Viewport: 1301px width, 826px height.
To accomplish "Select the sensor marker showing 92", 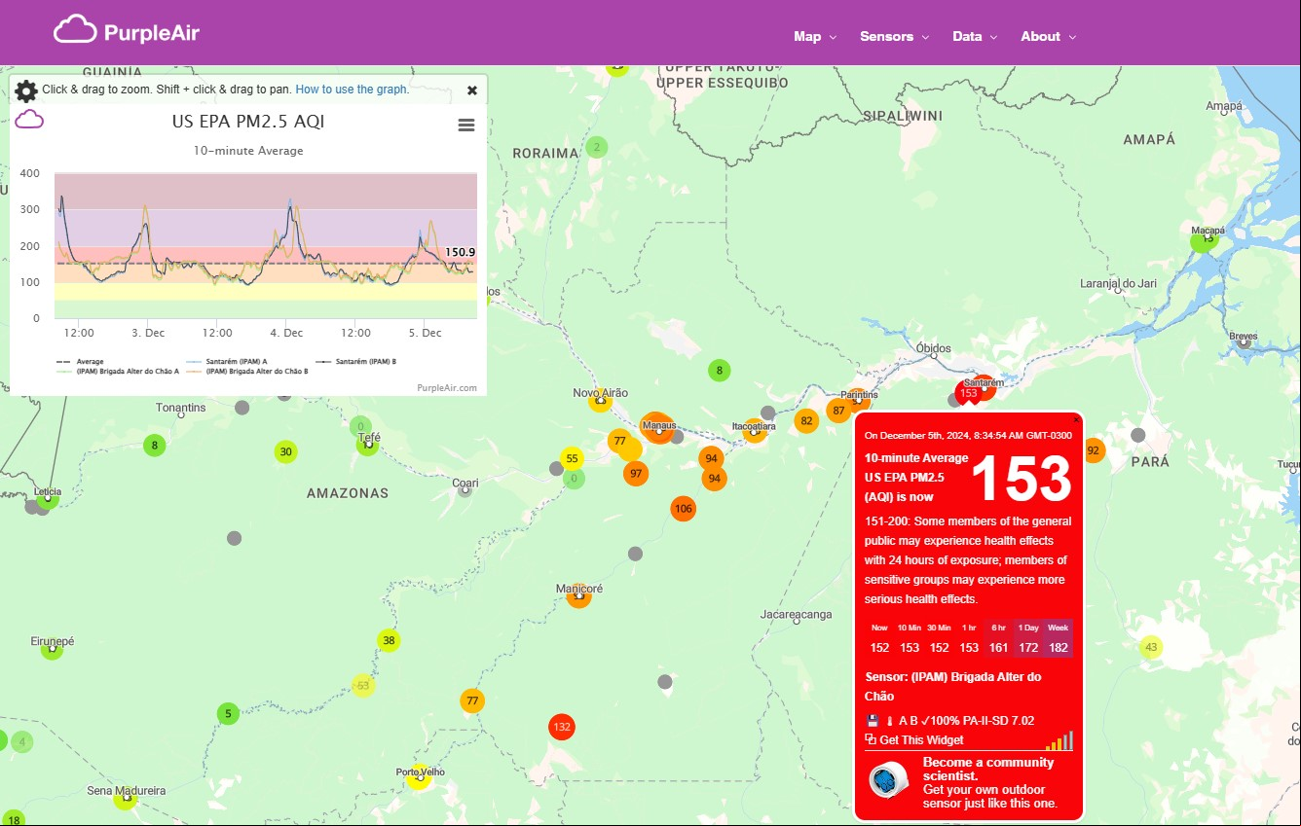I will coord(1094,450).
